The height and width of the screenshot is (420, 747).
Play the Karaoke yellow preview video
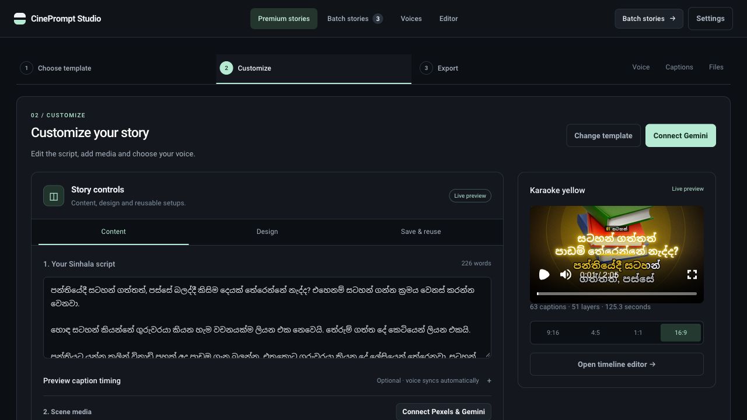[544, 274]
